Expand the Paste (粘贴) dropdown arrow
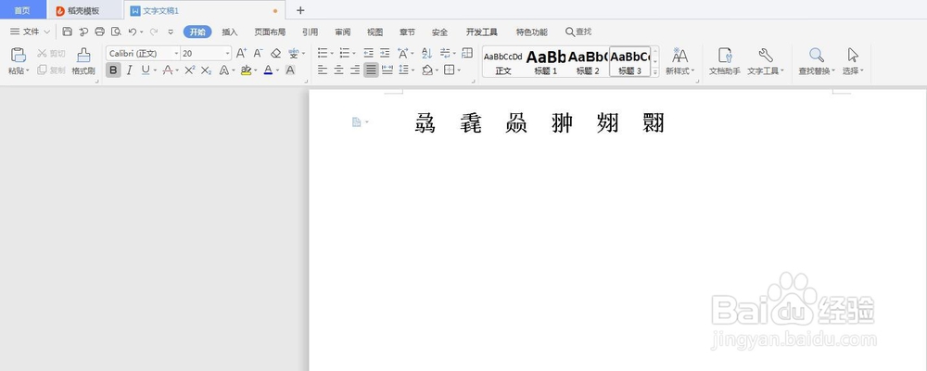 [x=27, y=71]
